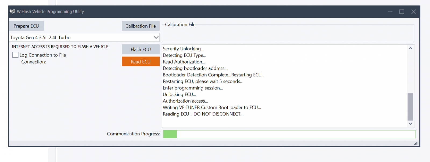Open the 'Toyota Gen 4 3.5L 2.4L Turbo' combo box

coord(84,37)
